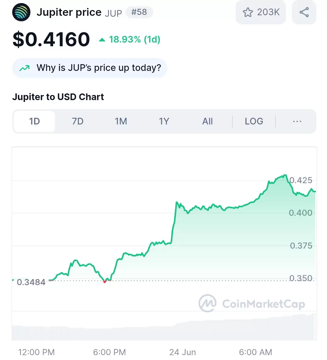The width and height of the screenshot is (327, 360).
Task: Switch chart to 7D range
Action: coord(78,121)
